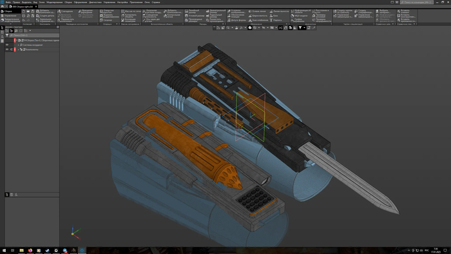Image resolution: width=451 pixels, height=254 pixels.
Task: Toggle visibility eye of Компоненты node
Action: (7, 50)
